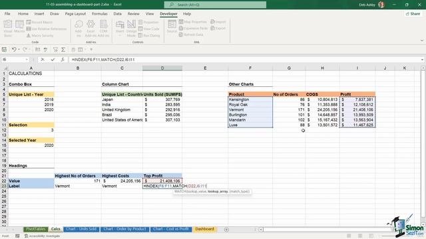426x239 pixels.
Task: Click Record Macro in Code group
Action: click(39, 22)
